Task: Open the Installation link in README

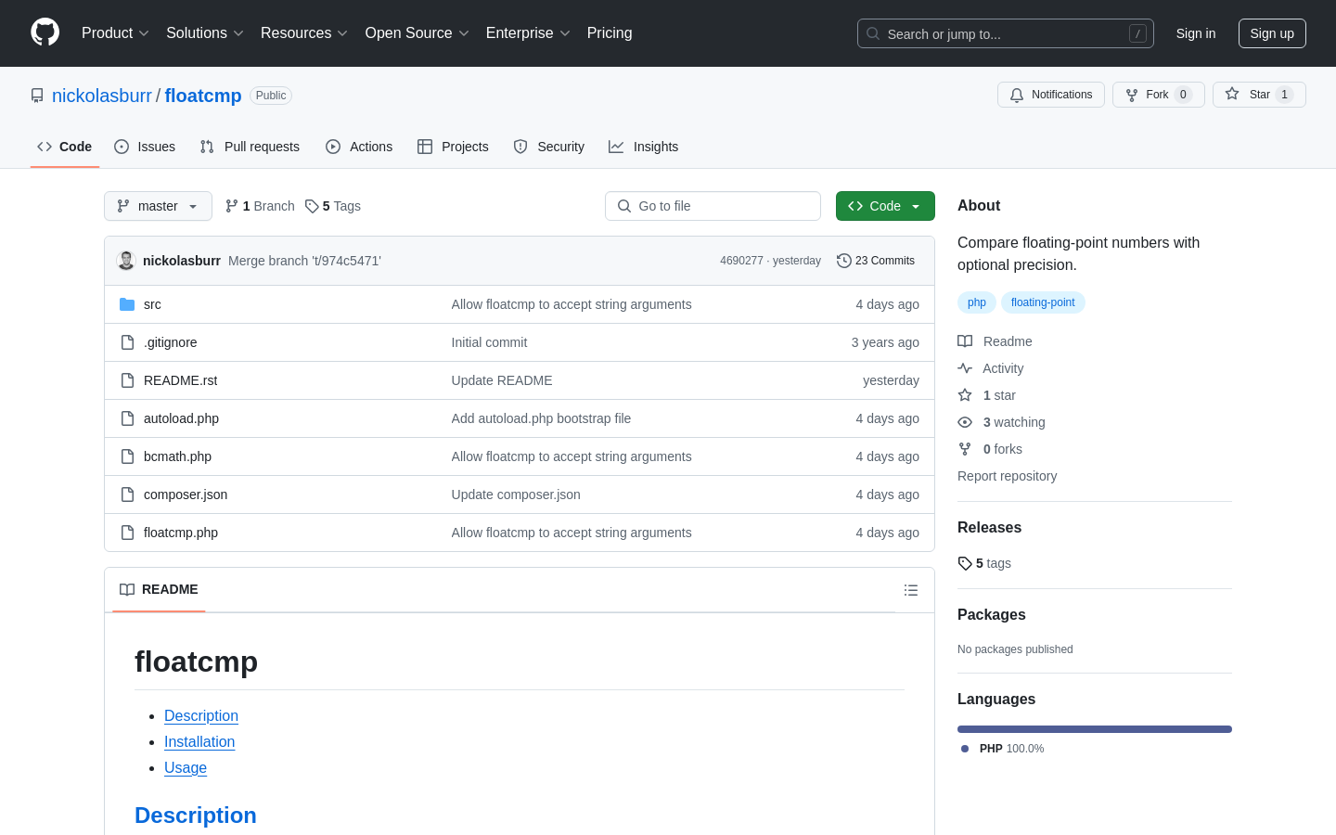Action: pos(199,741)
